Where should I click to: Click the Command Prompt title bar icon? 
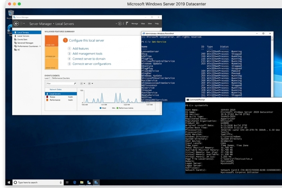coord(188,100)
